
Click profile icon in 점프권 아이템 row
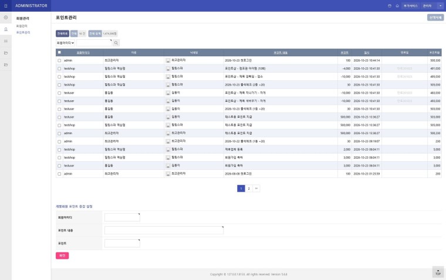click(x=168, y=69)
